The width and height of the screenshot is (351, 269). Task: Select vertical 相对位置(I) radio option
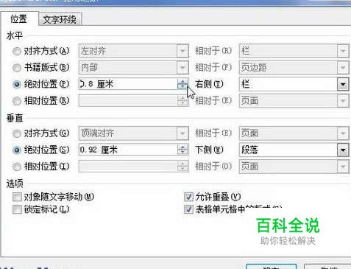coord(17,167)
